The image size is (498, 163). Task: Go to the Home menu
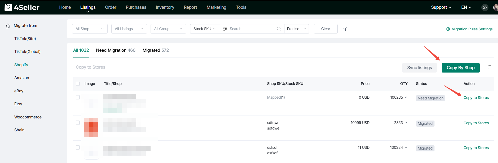coord(65,7)
